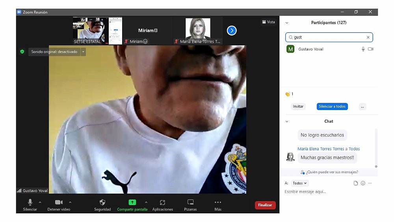Open the Pizarras whiteboard icon
The width and height of the screenshot is (394, 222).
point(190,202)
